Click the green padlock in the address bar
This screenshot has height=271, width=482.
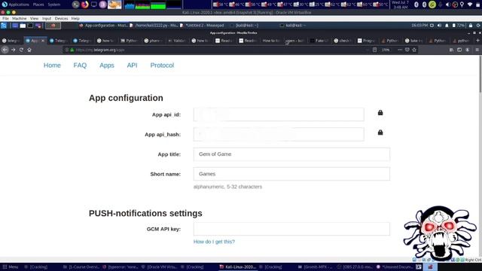(72, 50)
